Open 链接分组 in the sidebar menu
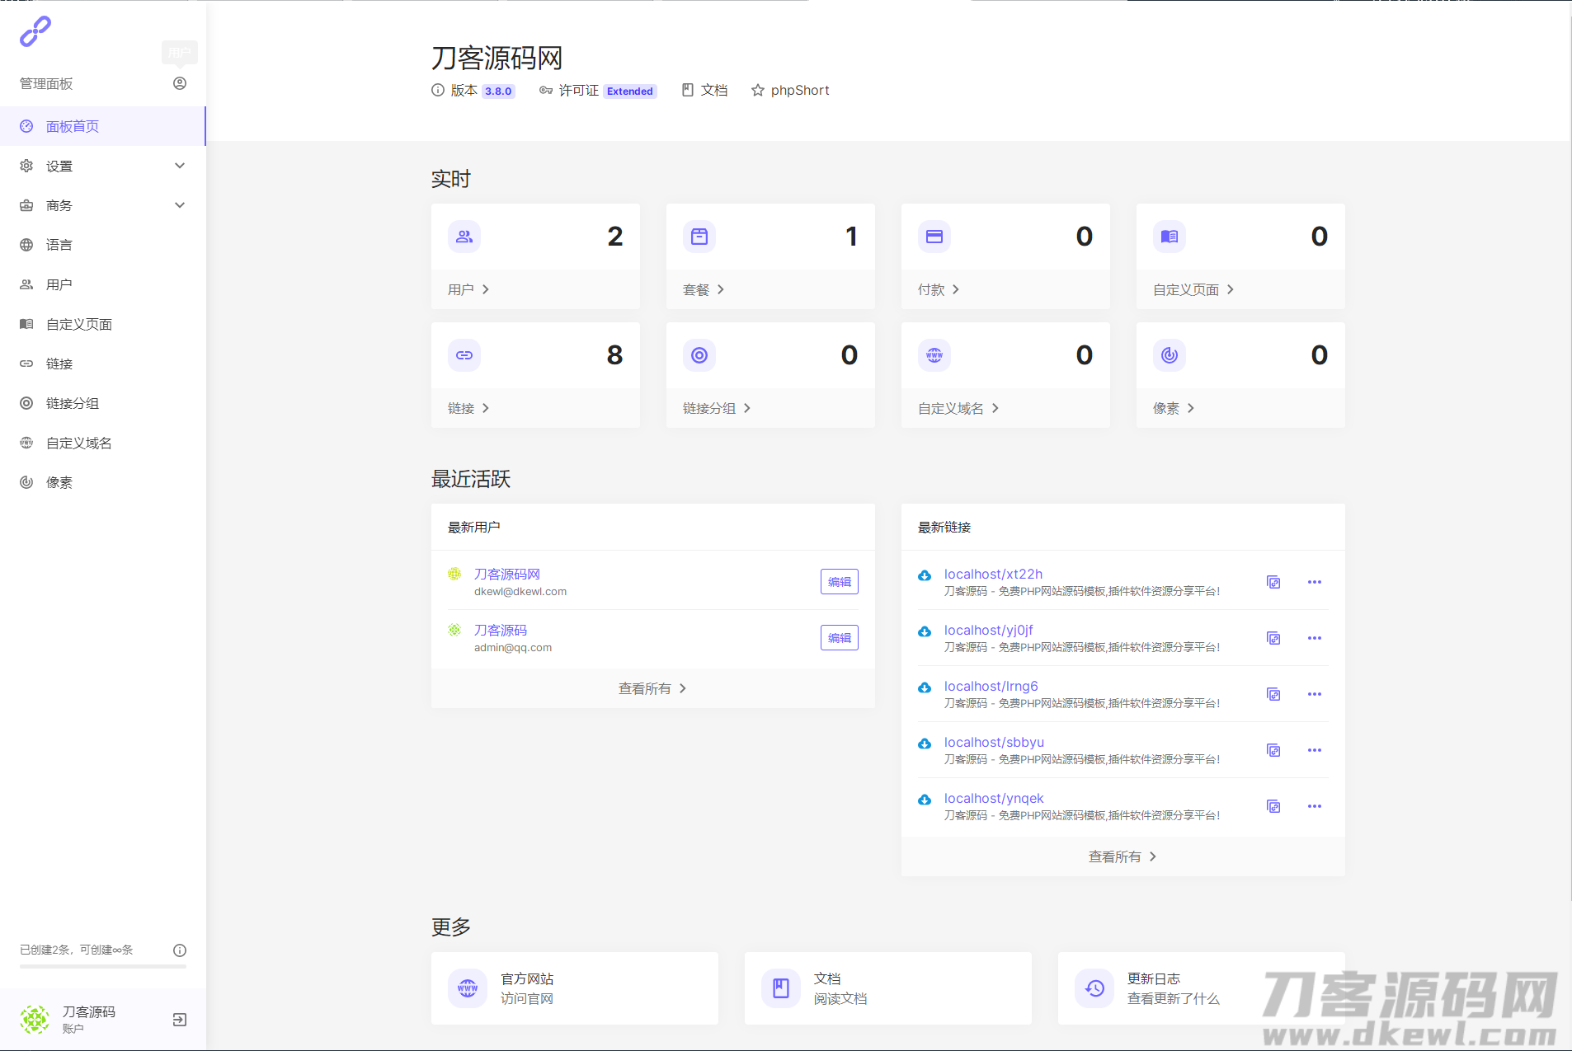This screenshot has height=1051, width=1572. point(73,403)
